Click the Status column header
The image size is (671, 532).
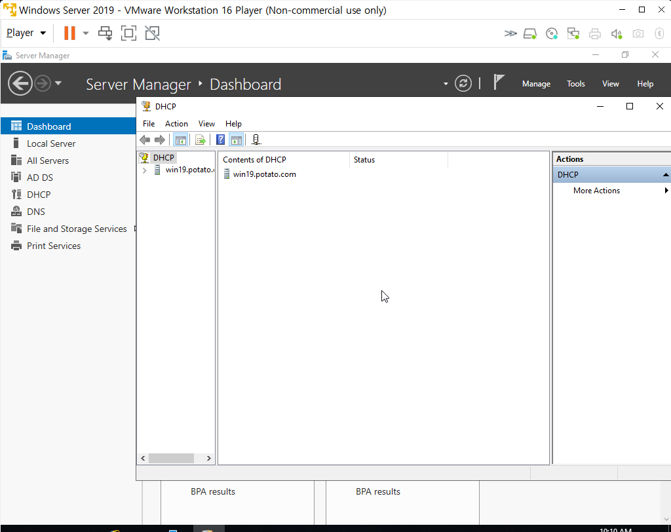point(398,160)
